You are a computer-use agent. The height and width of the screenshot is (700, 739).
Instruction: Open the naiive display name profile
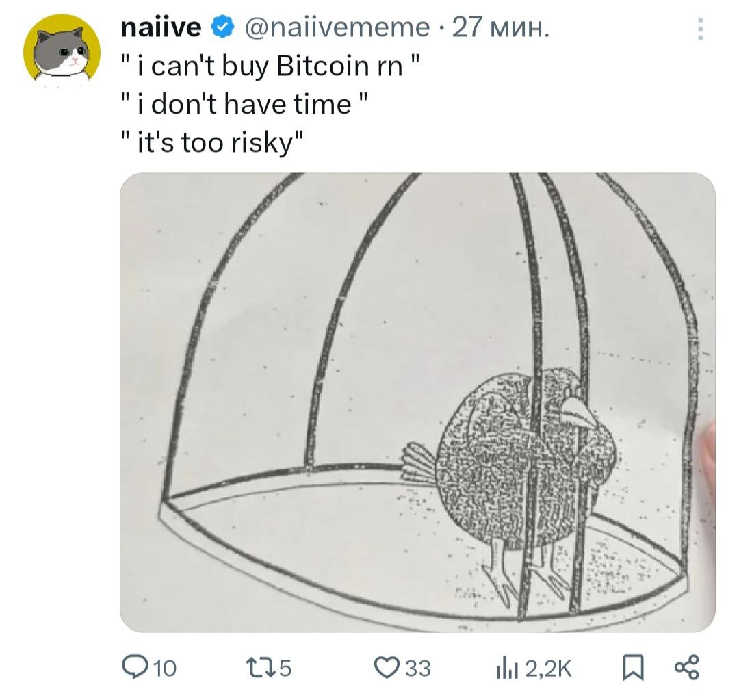161,27
